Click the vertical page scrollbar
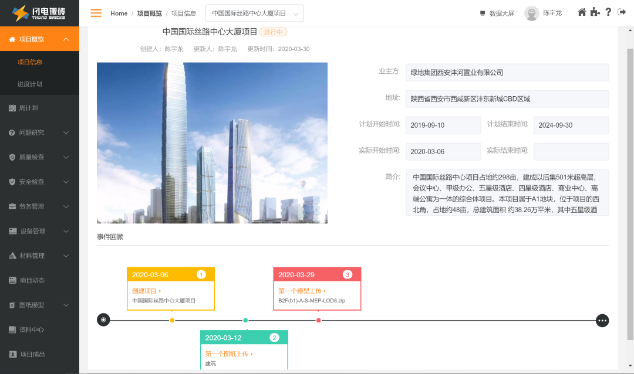The height and width of the screenshot is (374, 634). pyautogui.click(x=630, y=194)
